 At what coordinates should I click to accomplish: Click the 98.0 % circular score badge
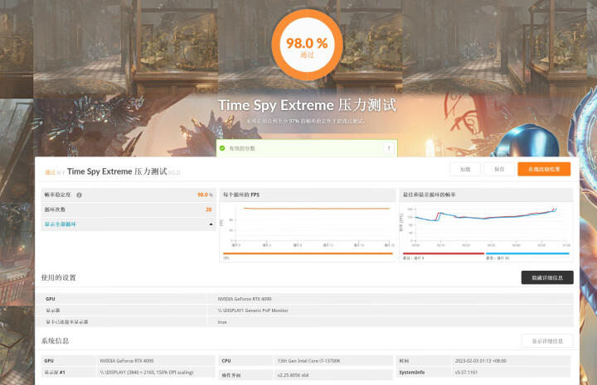click(x=307, y=45)
